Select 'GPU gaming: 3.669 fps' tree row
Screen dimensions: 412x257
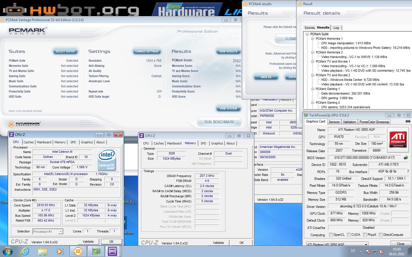[337, 98]
